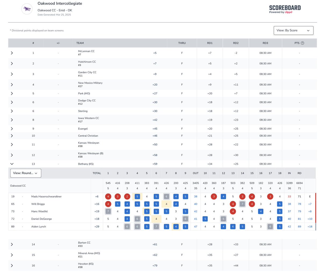Image resolution: width=322 pixels, height=272 pixels.
Task: Click Will Briggs' gray hole 14 score 7
Action: pos(242,204)
